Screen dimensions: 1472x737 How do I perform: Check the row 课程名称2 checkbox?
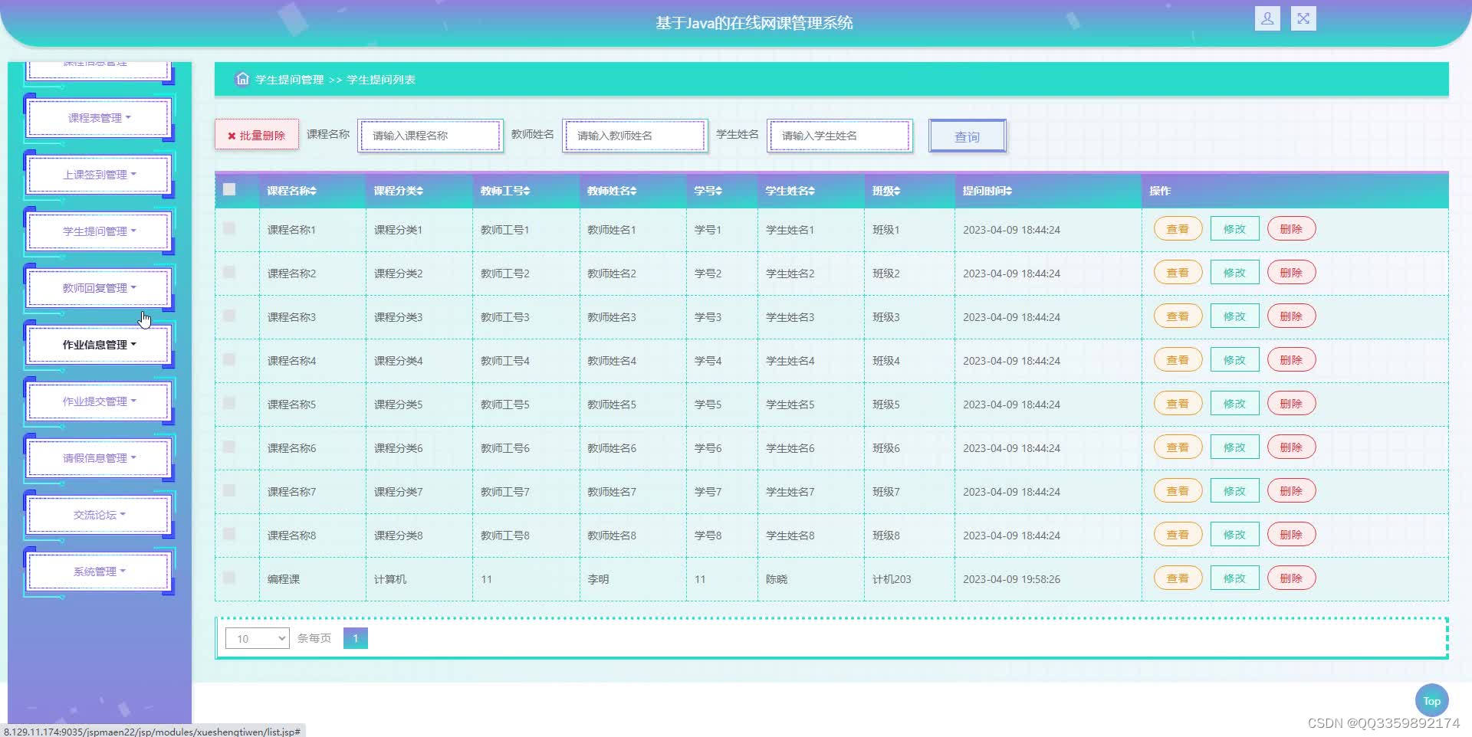[229, 272]
